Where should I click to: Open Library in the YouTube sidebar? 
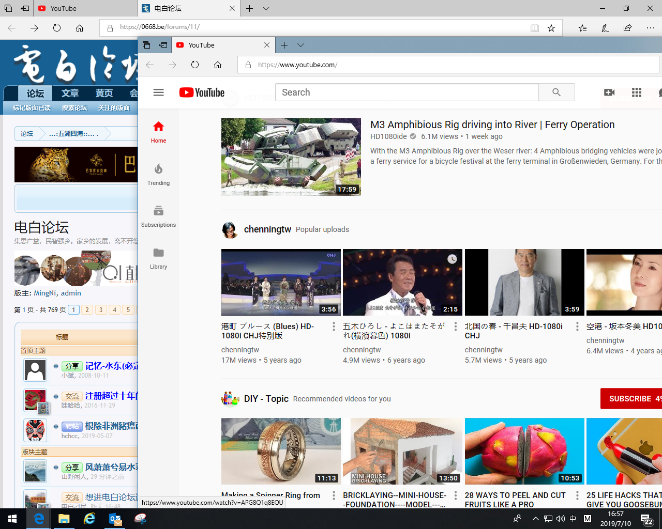pyautogui.click(x=158, y=258)
